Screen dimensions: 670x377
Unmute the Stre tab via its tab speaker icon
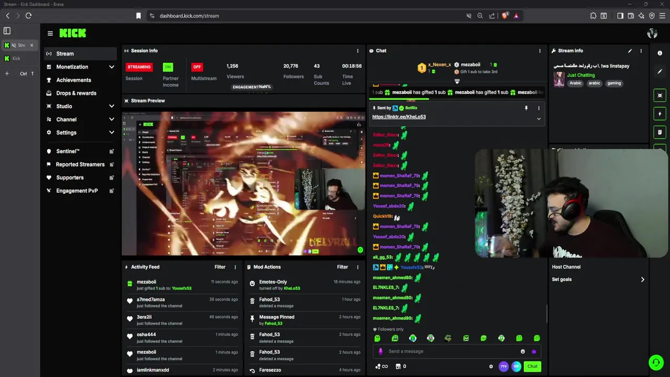coord(14,45)
